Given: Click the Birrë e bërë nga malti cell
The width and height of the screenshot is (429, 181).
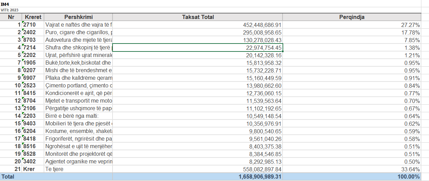Looking at the screenshot, I should pyautogui.click(x=79, y=116).
